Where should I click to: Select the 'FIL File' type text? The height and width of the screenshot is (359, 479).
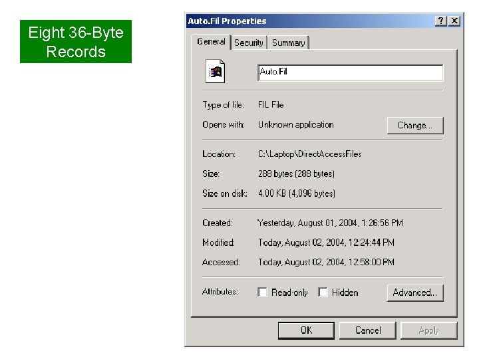tap(271, 105)
